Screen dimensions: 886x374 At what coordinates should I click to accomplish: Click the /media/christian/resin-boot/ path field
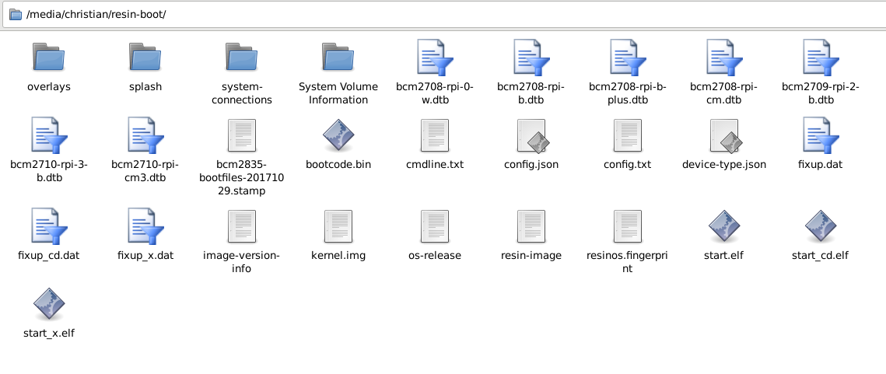pos(443,14)
